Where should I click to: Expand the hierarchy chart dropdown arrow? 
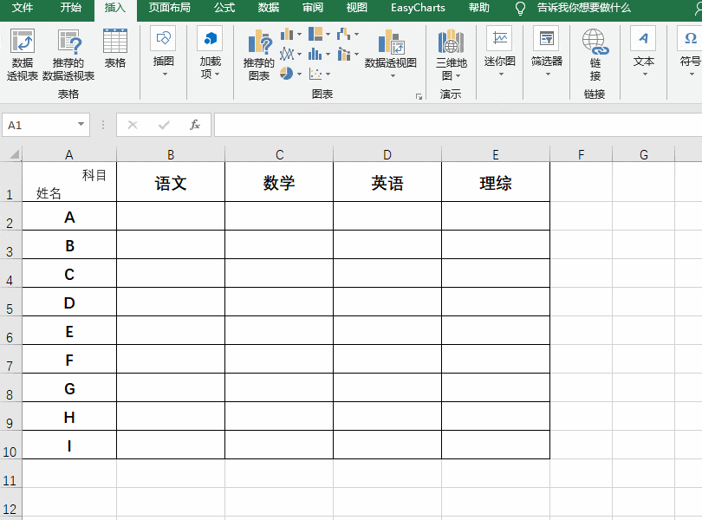click(x=328, y=34)
